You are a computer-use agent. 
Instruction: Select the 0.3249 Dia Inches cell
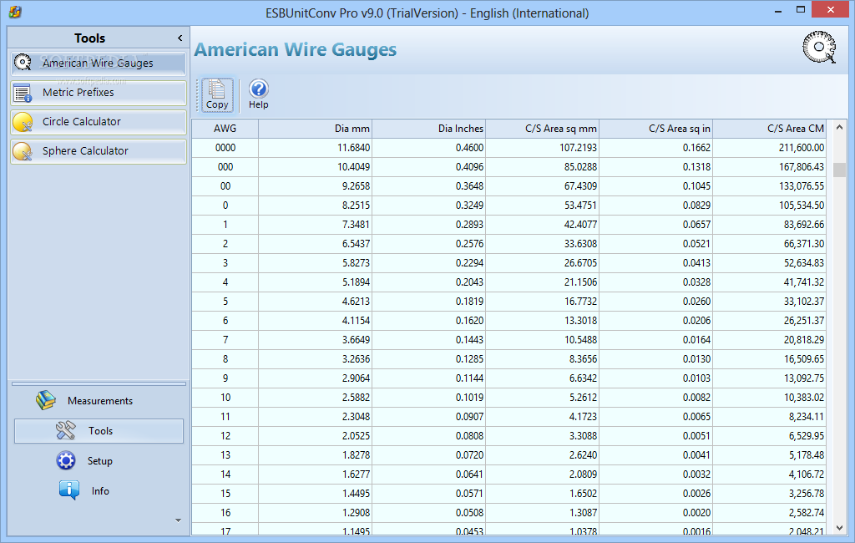coord(428,206)
